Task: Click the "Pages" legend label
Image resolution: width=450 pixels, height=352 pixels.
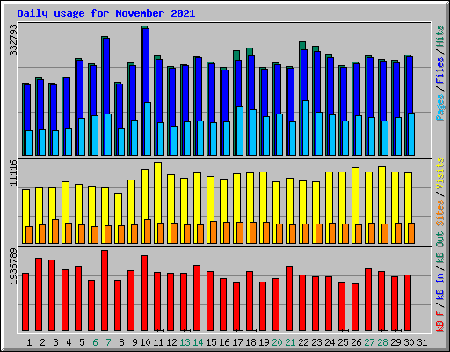Action: [440, 107]
